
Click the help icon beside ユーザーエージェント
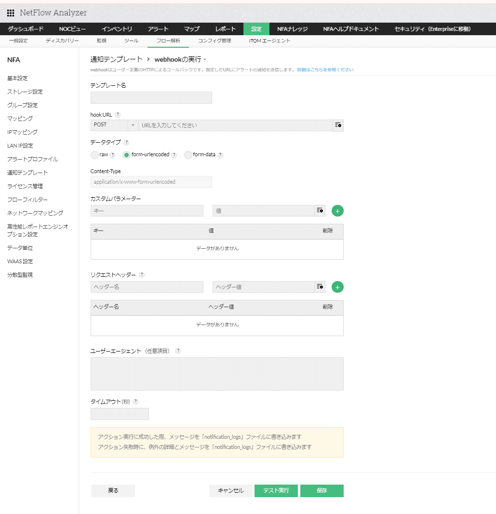coord(178,351)
